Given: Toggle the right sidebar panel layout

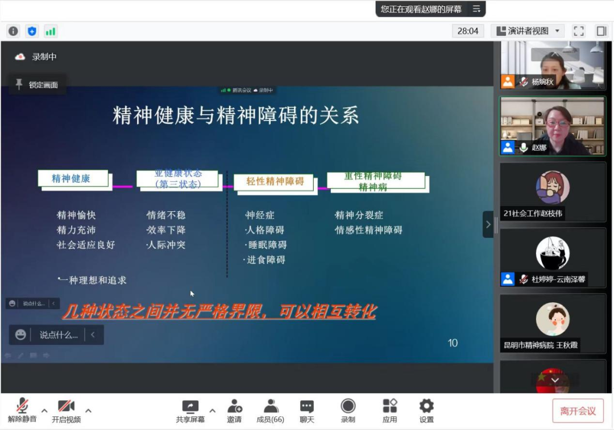Looking at the screenshot, I should [x=601, y=31].
